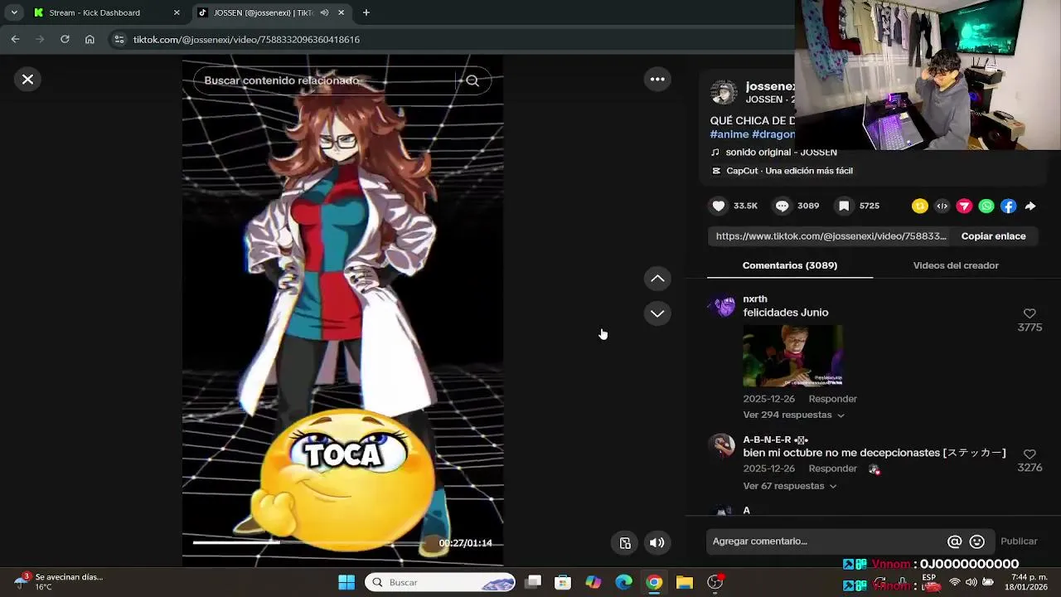
Task: Open more share options arrow
Action: click(1030, 206)
